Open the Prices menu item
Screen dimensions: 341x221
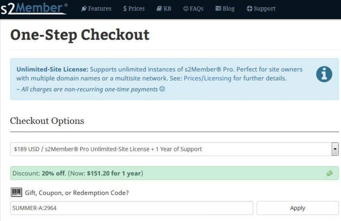(134, 9)
